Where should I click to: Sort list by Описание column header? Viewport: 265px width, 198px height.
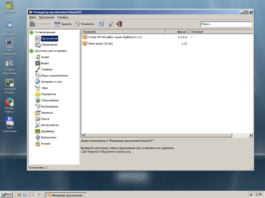[x=221, y=32]
